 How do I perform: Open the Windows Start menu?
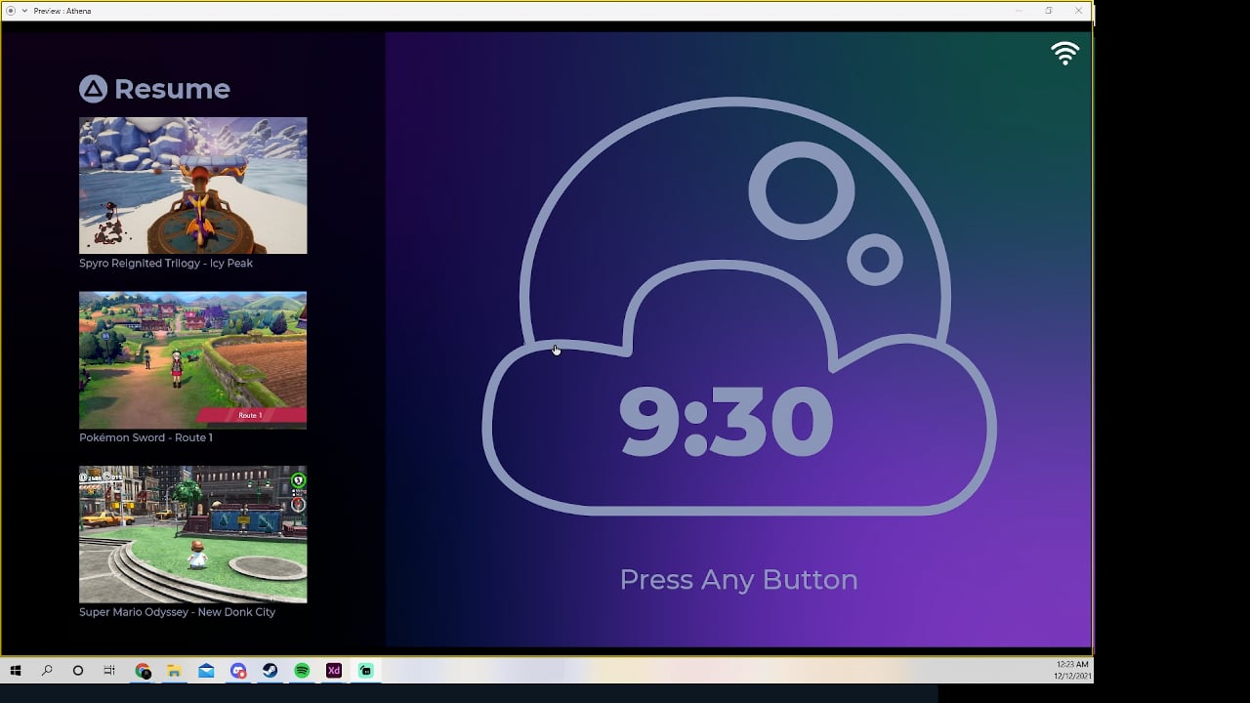(x=16, y=671)
